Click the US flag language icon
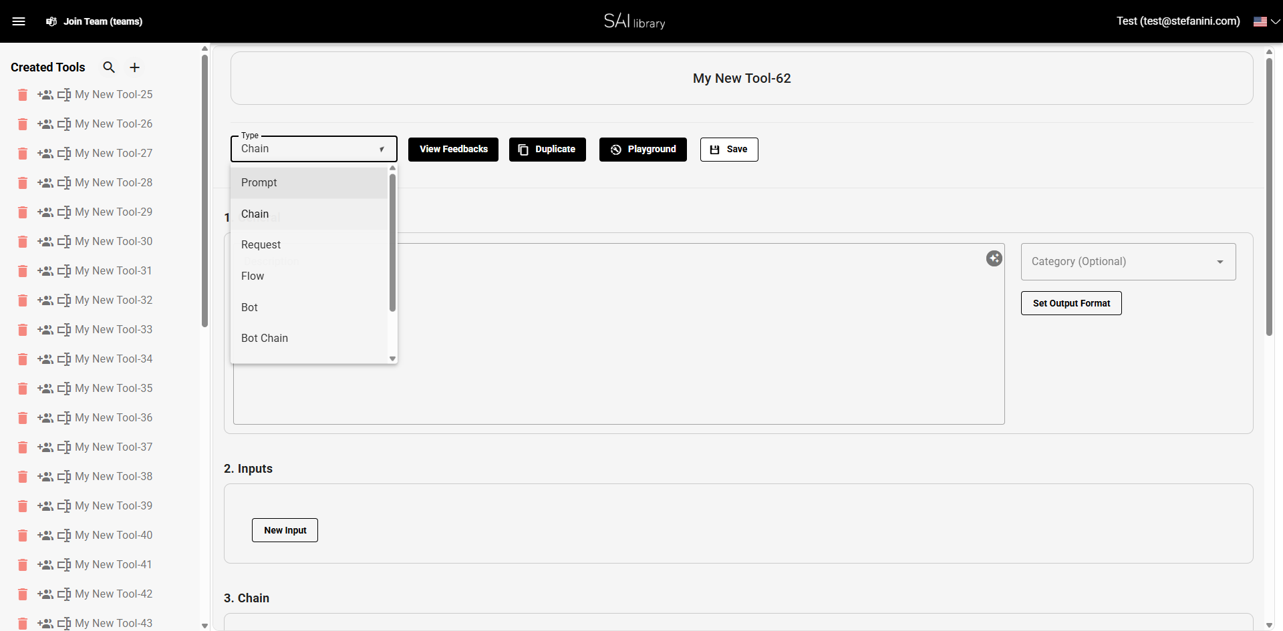Screen dimensions: 1283x631 (x=1259, y=21)
